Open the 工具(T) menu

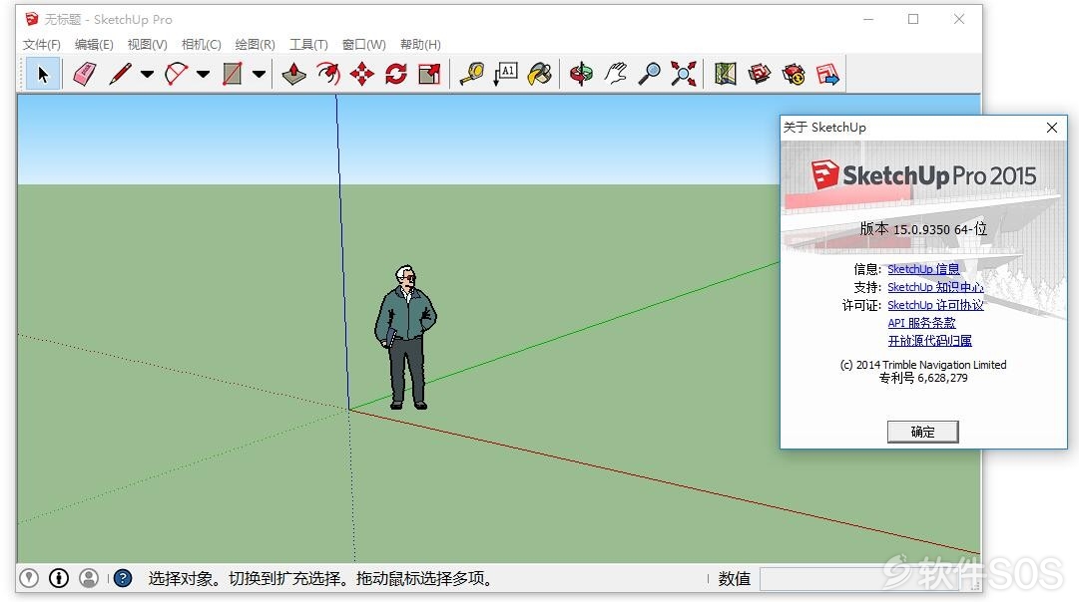click(x=308, y=45)
